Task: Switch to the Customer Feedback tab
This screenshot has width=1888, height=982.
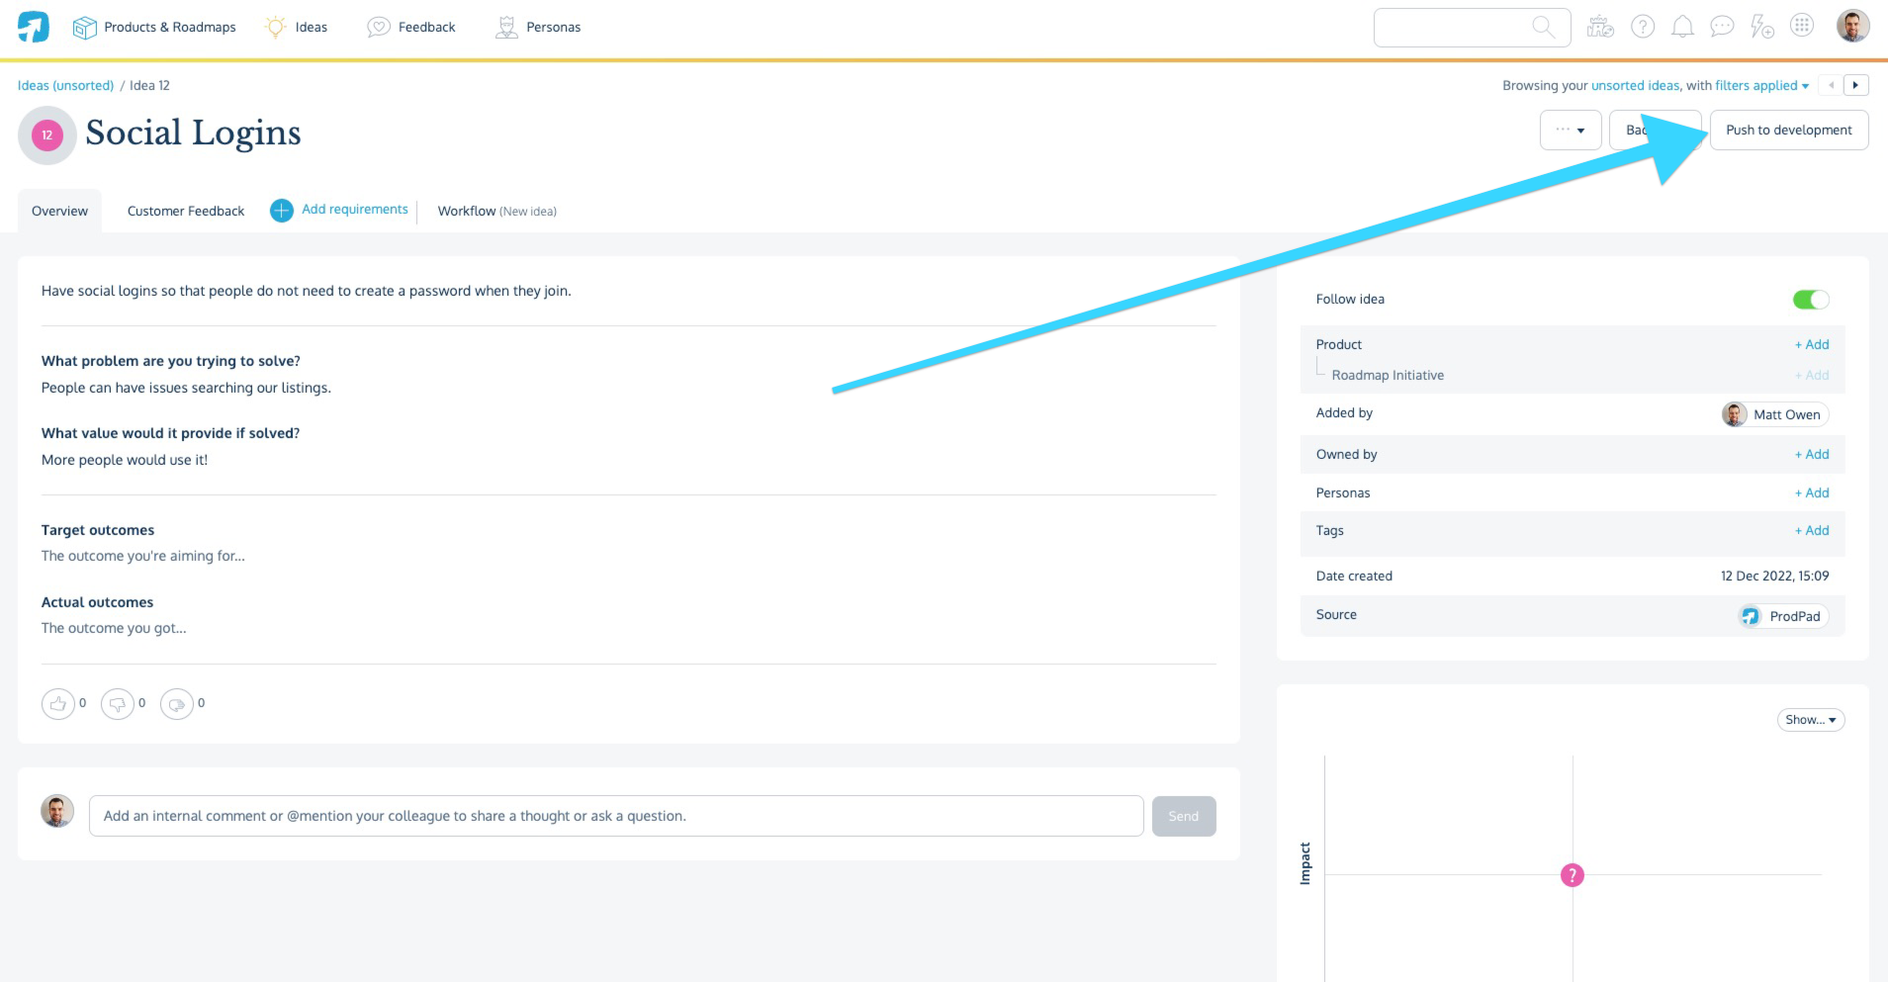Action: 185,211
